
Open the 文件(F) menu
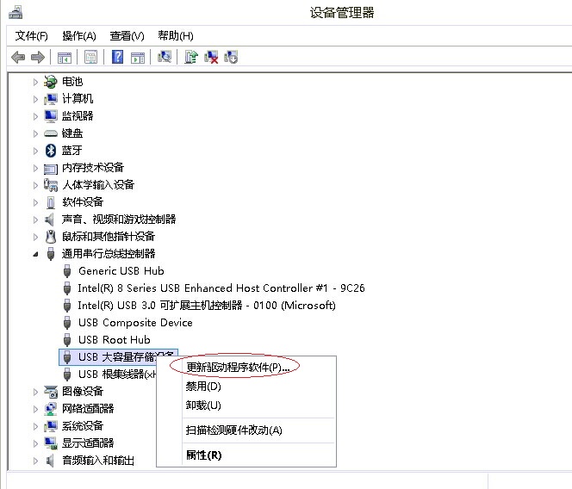[32, 35]
